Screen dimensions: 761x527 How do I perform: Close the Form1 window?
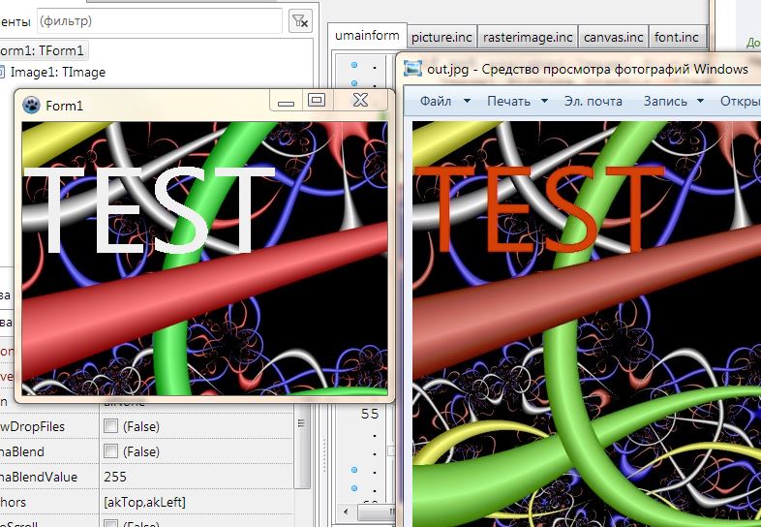[x=359, y=100]
